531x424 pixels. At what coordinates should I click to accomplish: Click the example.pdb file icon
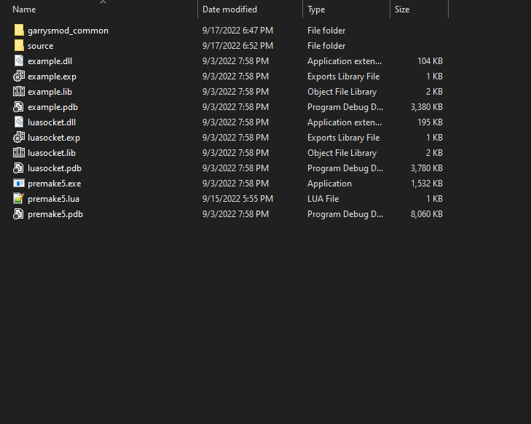point(19,106)
